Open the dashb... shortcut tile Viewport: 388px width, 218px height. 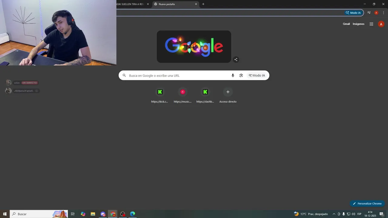[x=205, y=95]
